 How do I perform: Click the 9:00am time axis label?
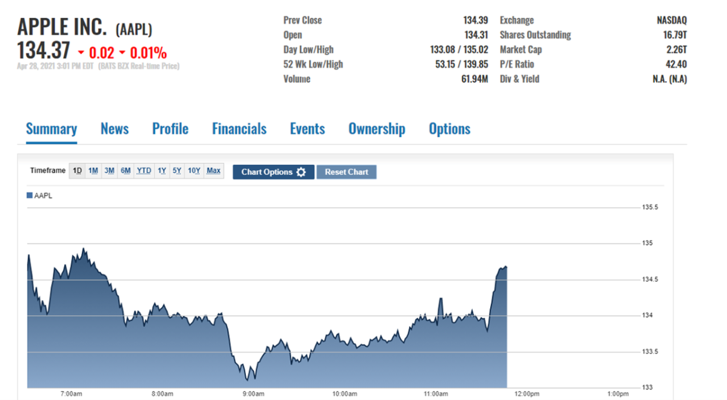(253, 394)
